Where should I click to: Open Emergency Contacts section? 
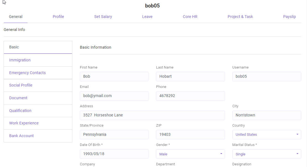coord(27,73)
